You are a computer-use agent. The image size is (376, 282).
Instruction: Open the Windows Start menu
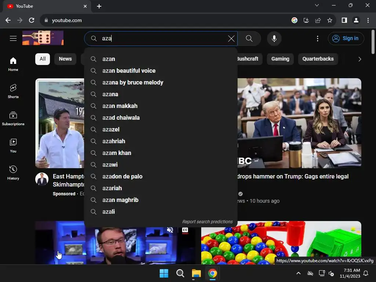click(164, 273)
